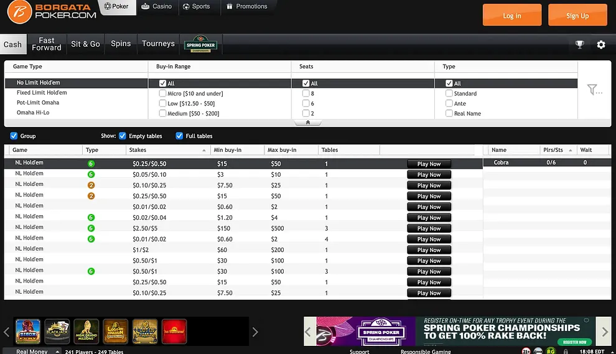Select Pot-Limit Omaha game type
The width and height of the screenshot is (616, 354).
pos(38,103)
